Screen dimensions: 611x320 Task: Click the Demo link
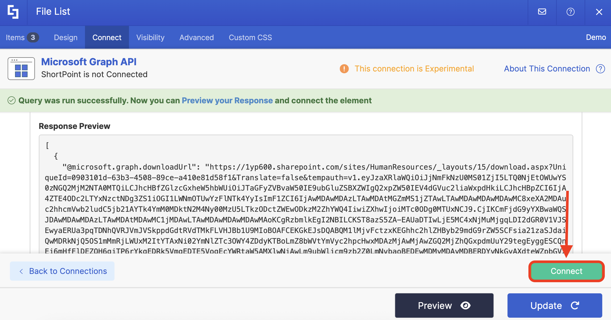596,38
